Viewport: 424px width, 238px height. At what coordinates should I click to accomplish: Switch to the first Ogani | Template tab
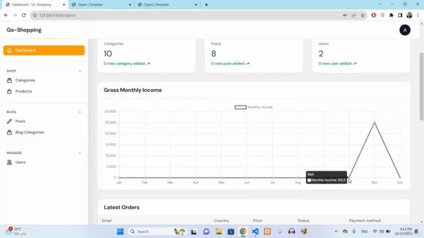90,5
